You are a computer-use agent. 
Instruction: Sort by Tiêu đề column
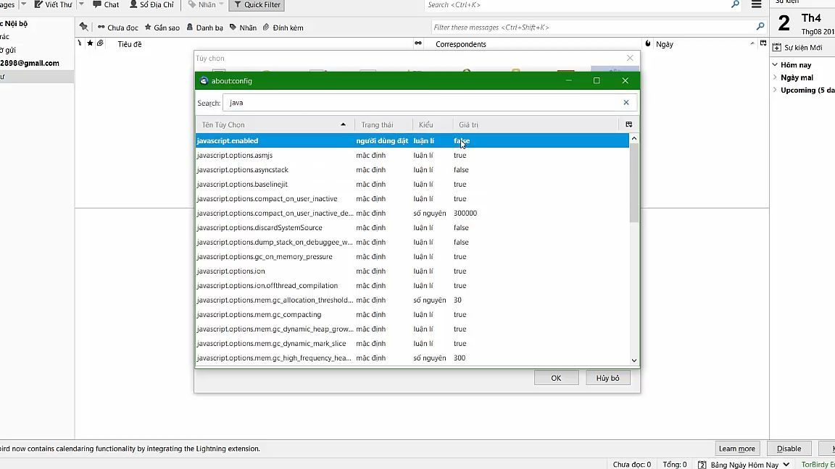tap(130, 44)
